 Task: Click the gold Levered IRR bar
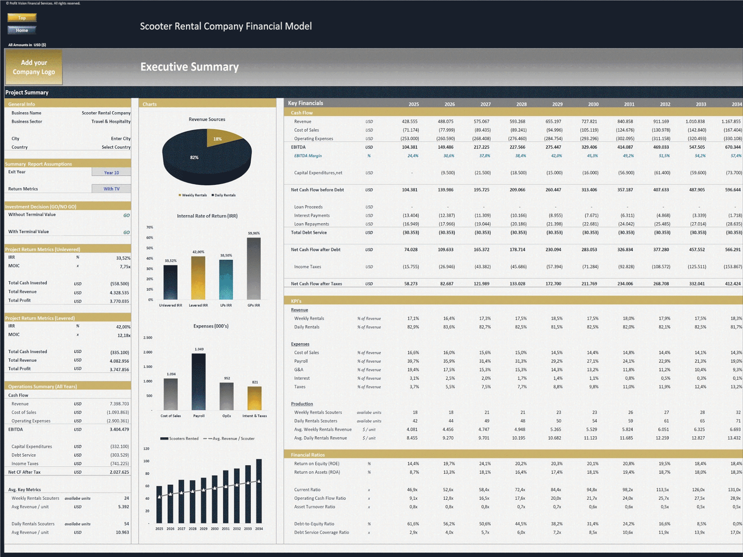click(198, 278)
